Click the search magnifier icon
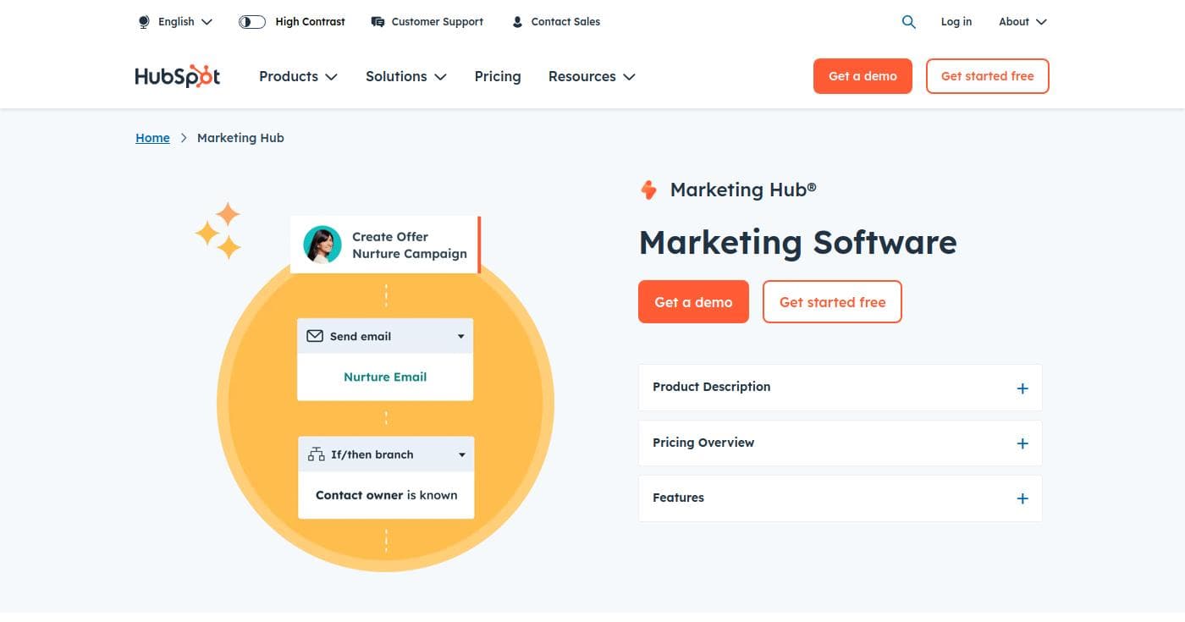This screenshot has width=1185, height=622. pos(909,21)
